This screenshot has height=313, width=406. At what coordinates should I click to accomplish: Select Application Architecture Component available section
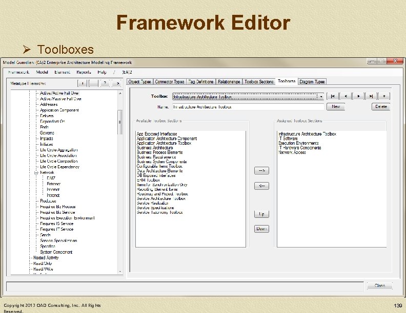[167, 139]
